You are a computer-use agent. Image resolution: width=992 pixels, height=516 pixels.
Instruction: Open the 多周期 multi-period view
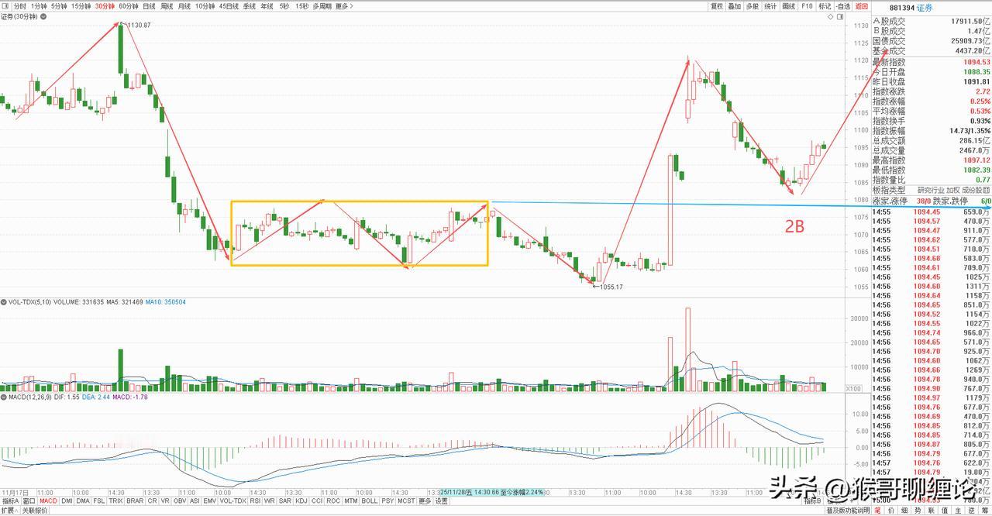coord(322,6)
